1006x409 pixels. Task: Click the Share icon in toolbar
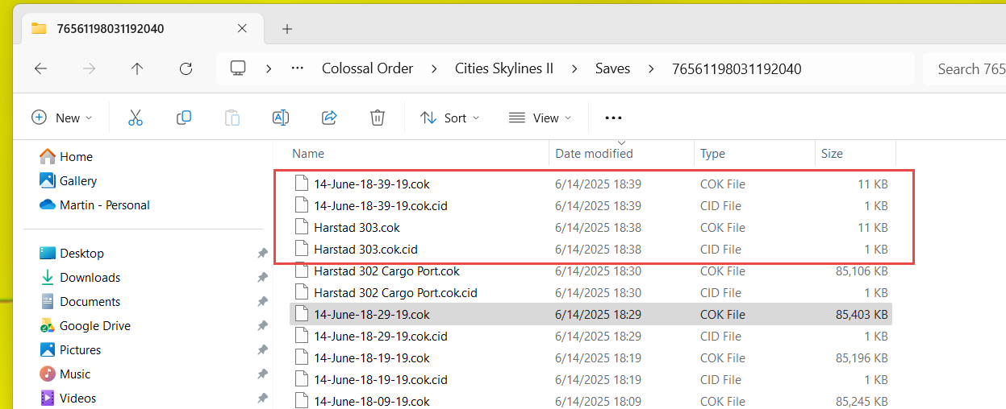coord(329,118)
